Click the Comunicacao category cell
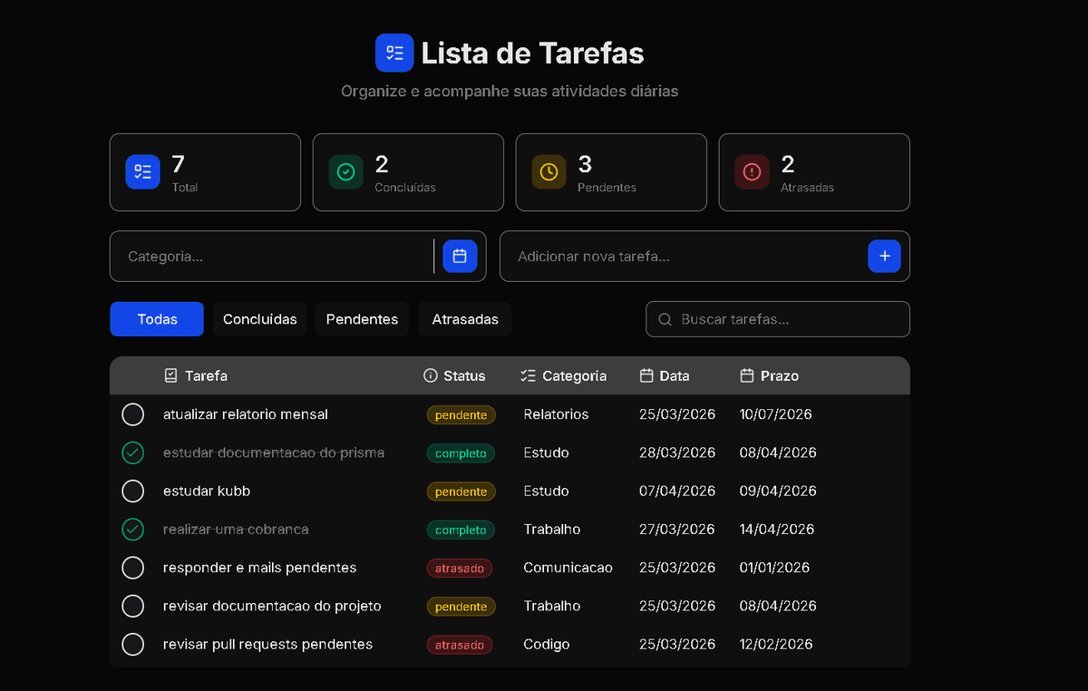The image size is (1088, 691). (x=568, y=568)
